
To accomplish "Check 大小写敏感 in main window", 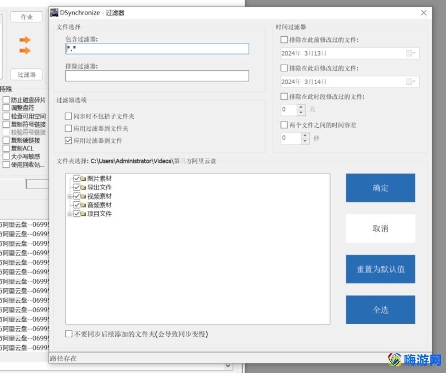I will pos(6,156).
